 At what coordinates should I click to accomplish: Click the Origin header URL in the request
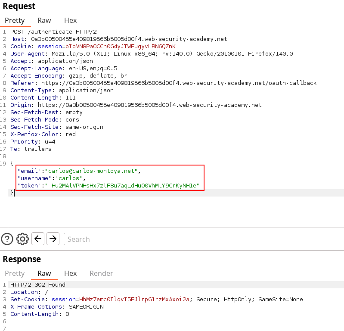[149, 105]
